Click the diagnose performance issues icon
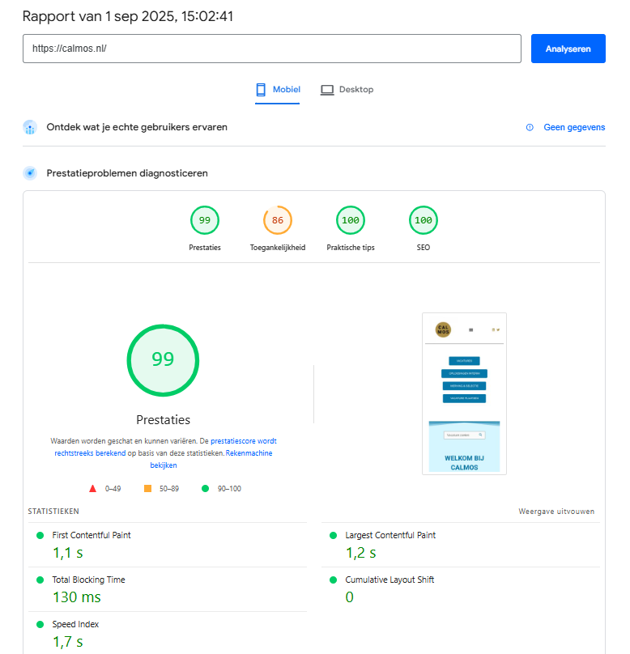Image resolution: width=630 pixels, height=654 pixels. [x=30, y=173]
